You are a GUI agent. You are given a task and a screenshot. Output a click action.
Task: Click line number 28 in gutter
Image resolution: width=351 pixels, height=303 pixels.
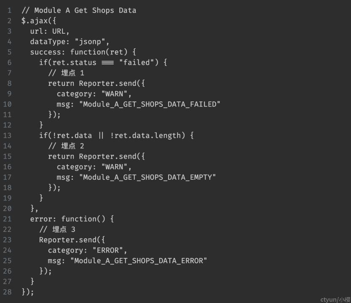7,292
